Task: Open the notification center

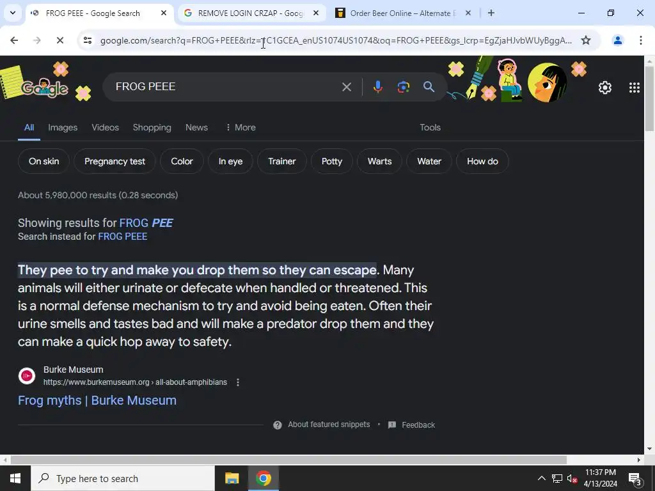Action: tap(635, 479)
